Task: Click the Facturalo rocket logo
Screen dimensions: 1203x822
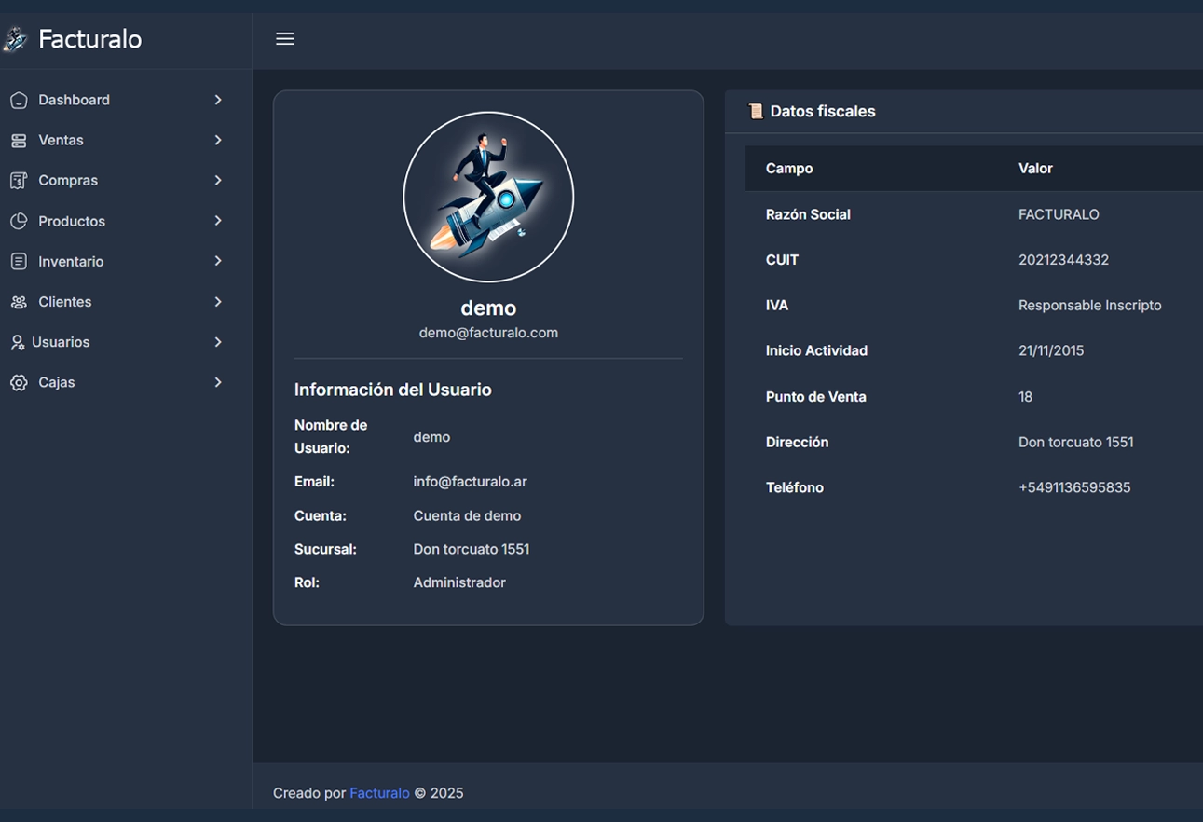Action: coord(16,39)
